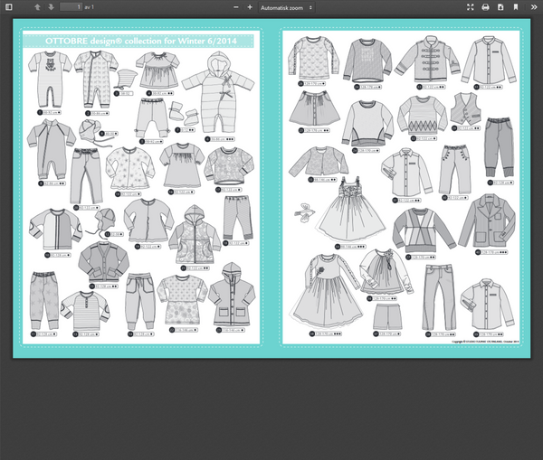This screenshot has width=543, height=460.
Task: Click the sleeveless vest illustration on right page
Action: point(464,110)
